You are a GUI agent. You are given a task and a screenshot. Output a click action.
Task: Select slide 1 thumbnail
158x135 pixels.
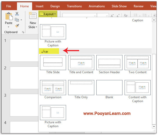pyautogui.click(x=24, y=50)
